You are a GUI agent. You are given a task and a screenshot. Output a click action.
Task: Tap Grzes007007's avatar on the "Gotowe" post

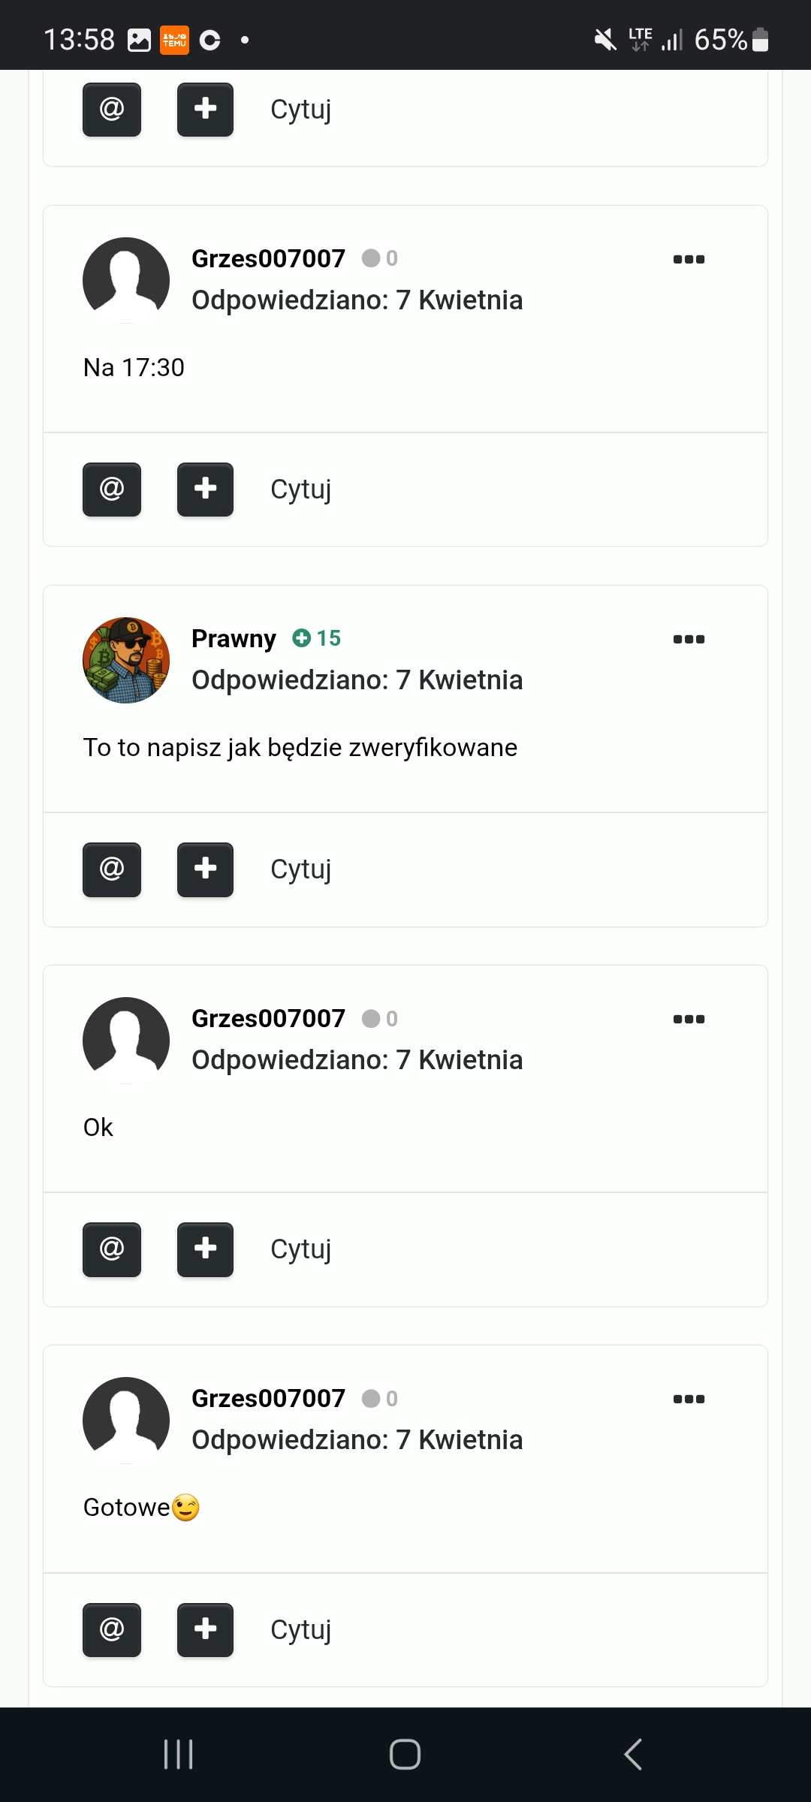[x=126, y=1421]
